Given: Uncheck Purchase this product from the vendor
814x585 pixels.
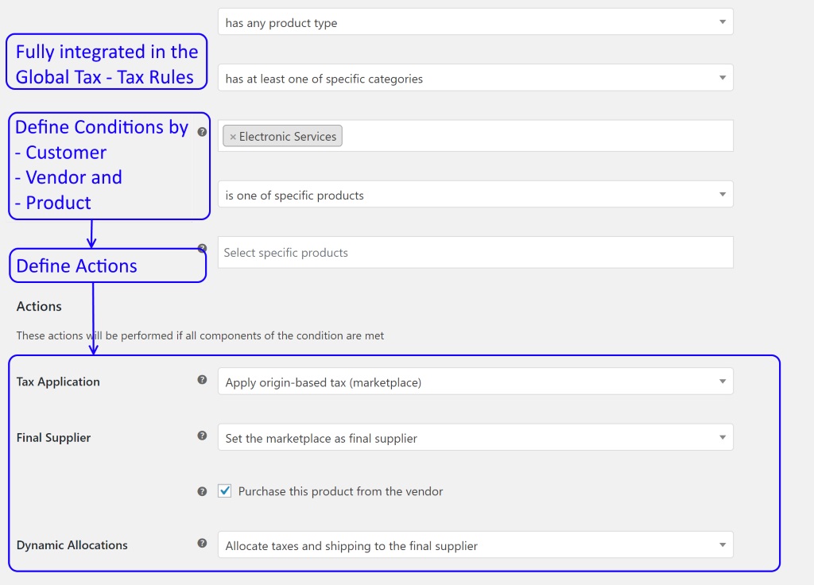Looking at the screenshot, I should (x=225, y=490).
